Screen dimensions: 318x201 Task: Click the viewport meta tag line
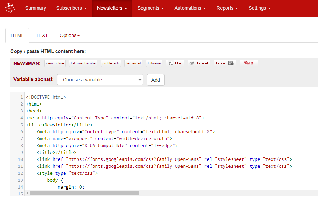(x=104, y=138)
